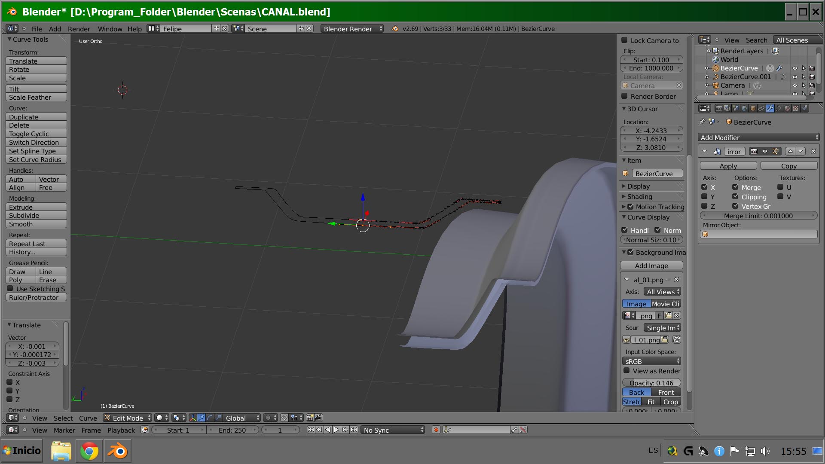825x464 pixels.
Task: Enable the Render Border checkbox
Action: tap(625, 96)
